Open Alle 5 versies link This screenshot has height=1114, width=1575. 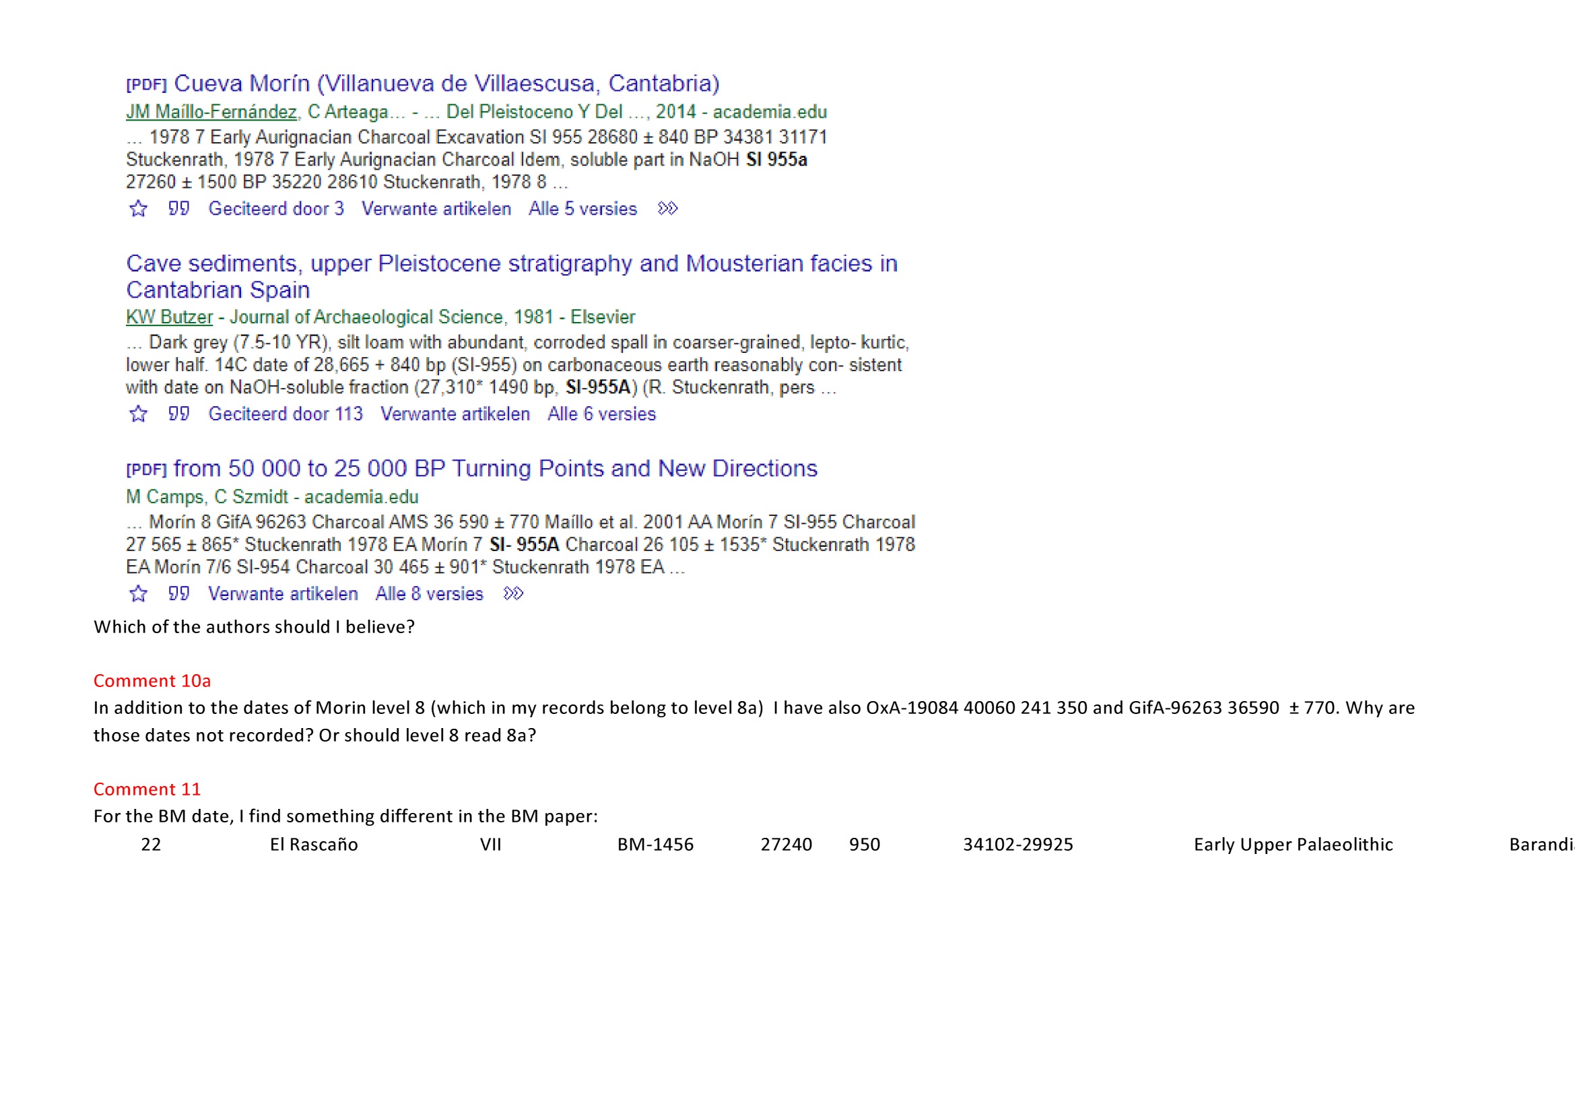(x=582, y=209)
